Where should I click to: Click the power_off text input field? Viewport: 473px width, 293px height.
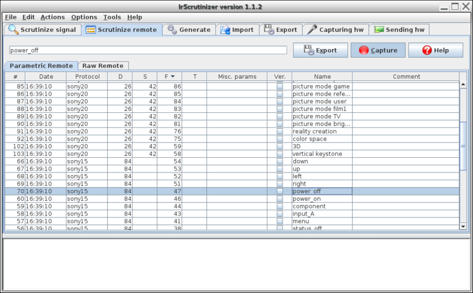click(148, 50)
